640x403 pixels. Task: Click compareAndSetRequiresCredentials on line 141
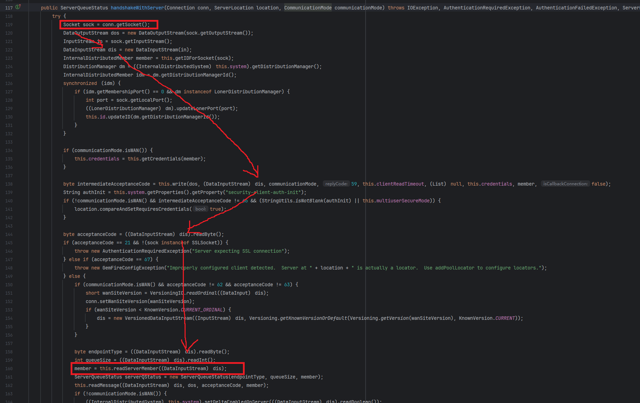point(144,209)
